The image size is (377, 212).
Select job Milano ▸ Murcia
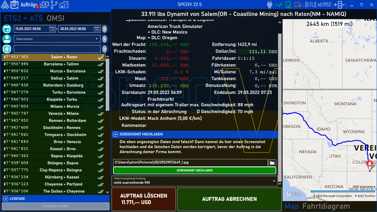tap(54, 107)
